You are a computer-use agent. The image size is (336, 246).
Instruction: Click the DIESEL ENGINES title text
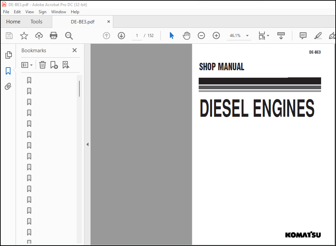pyautogui.click(x=257, y=108)
